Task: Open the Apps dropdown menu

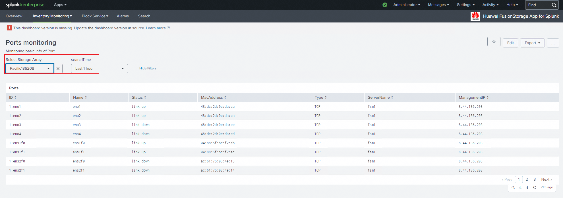Action: [60, 5]
